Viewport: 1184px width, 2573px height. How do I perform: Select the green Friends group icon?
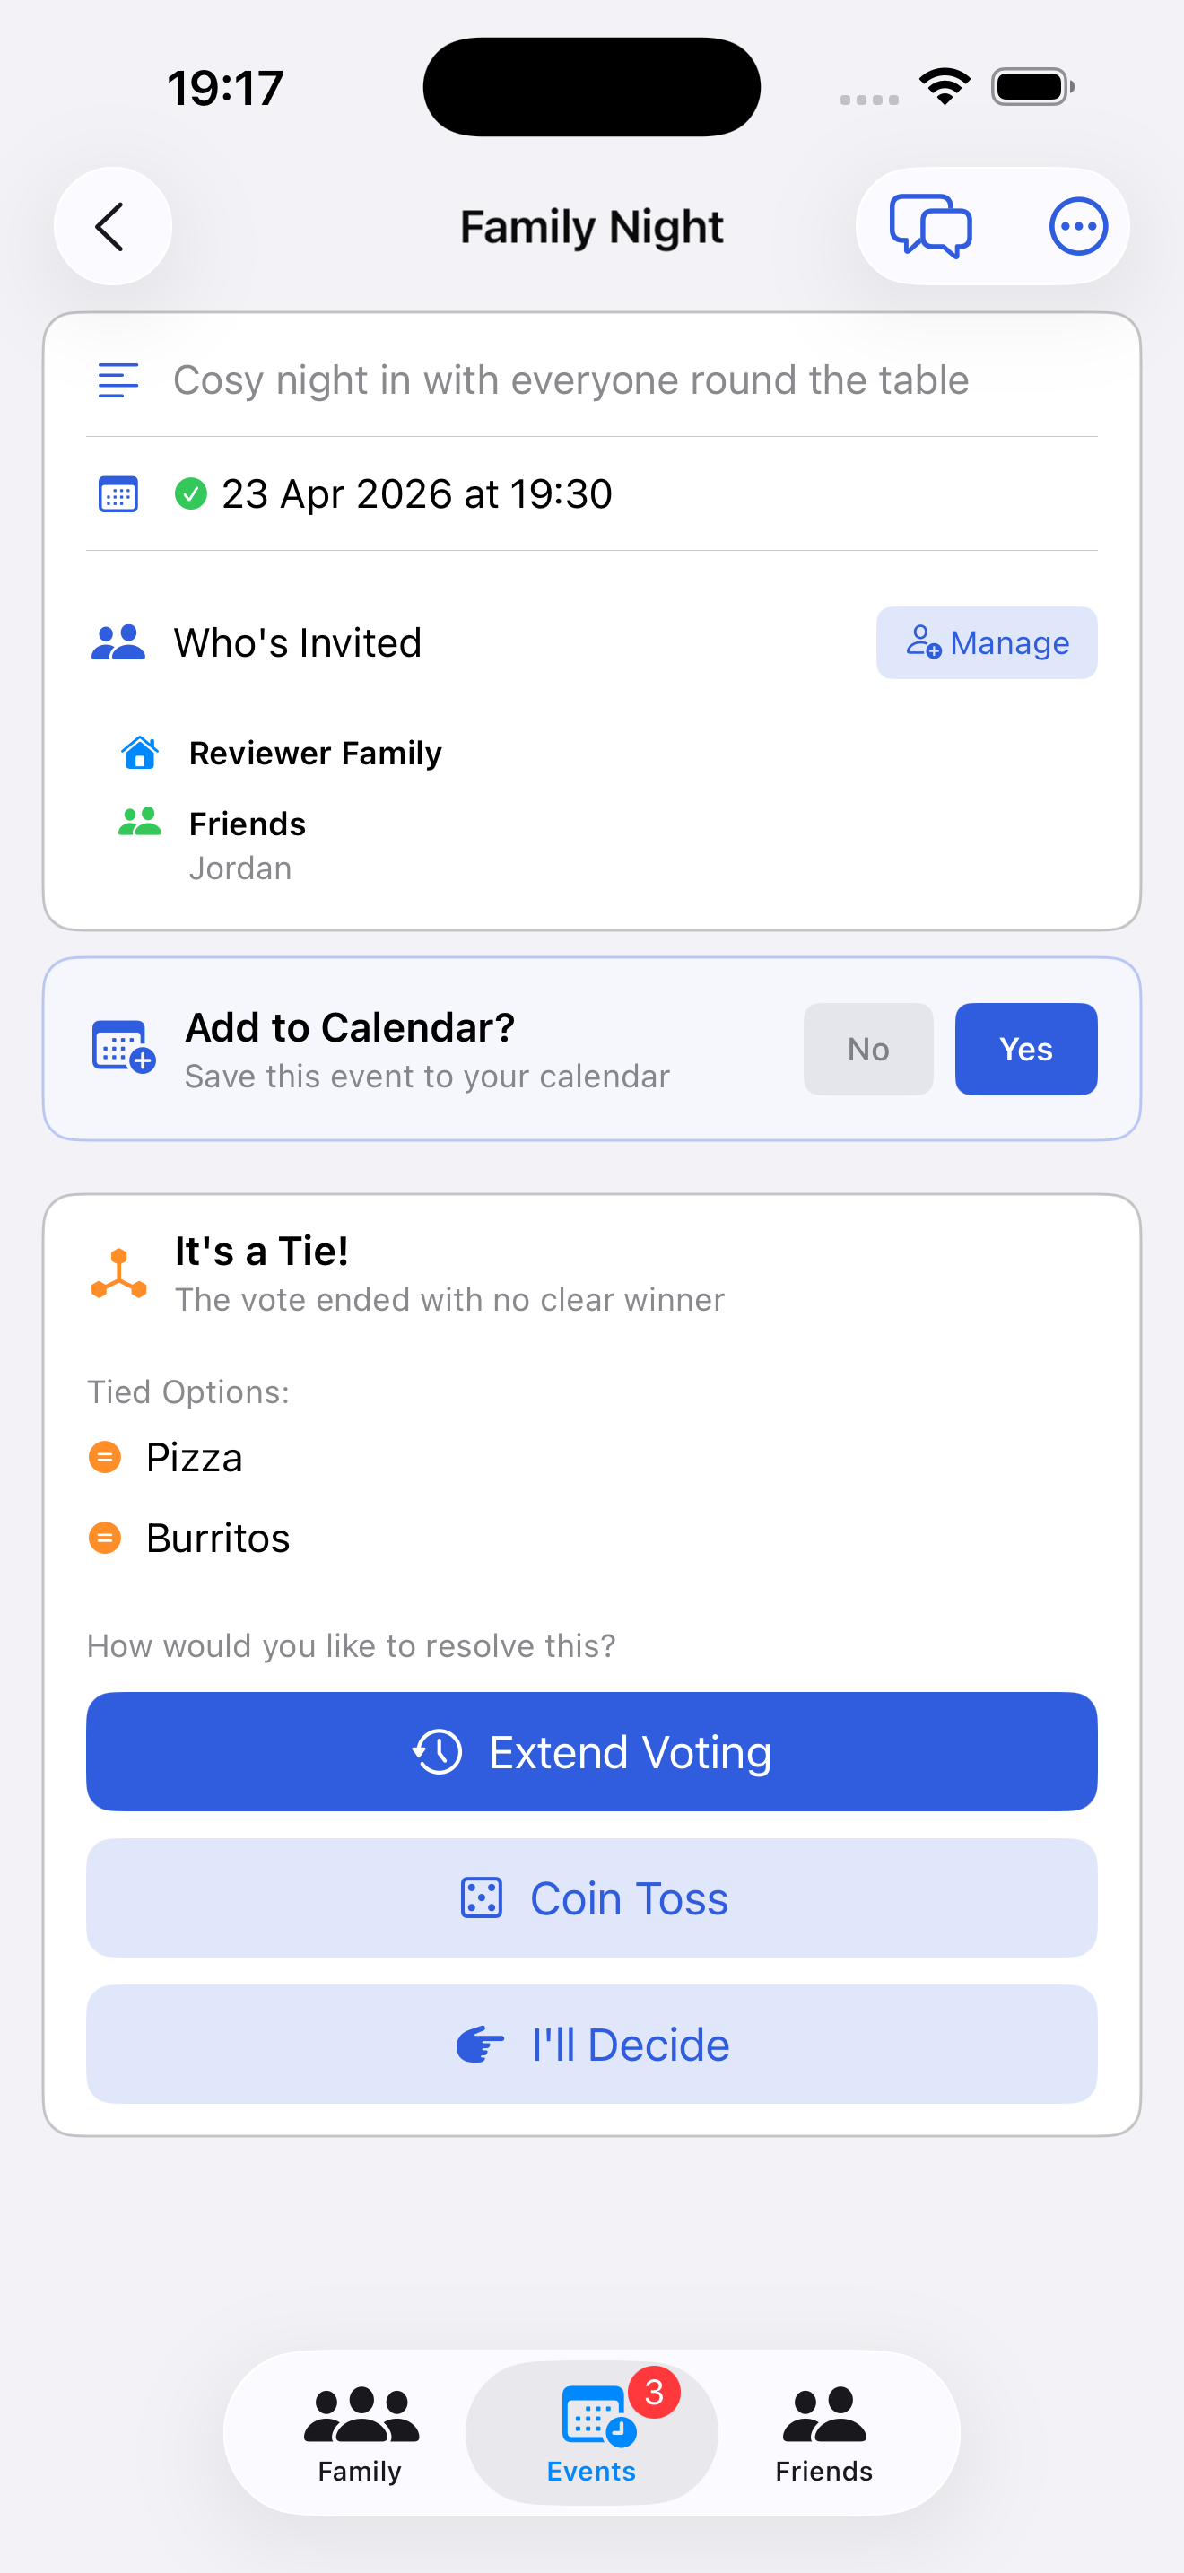tap(140, 822)
